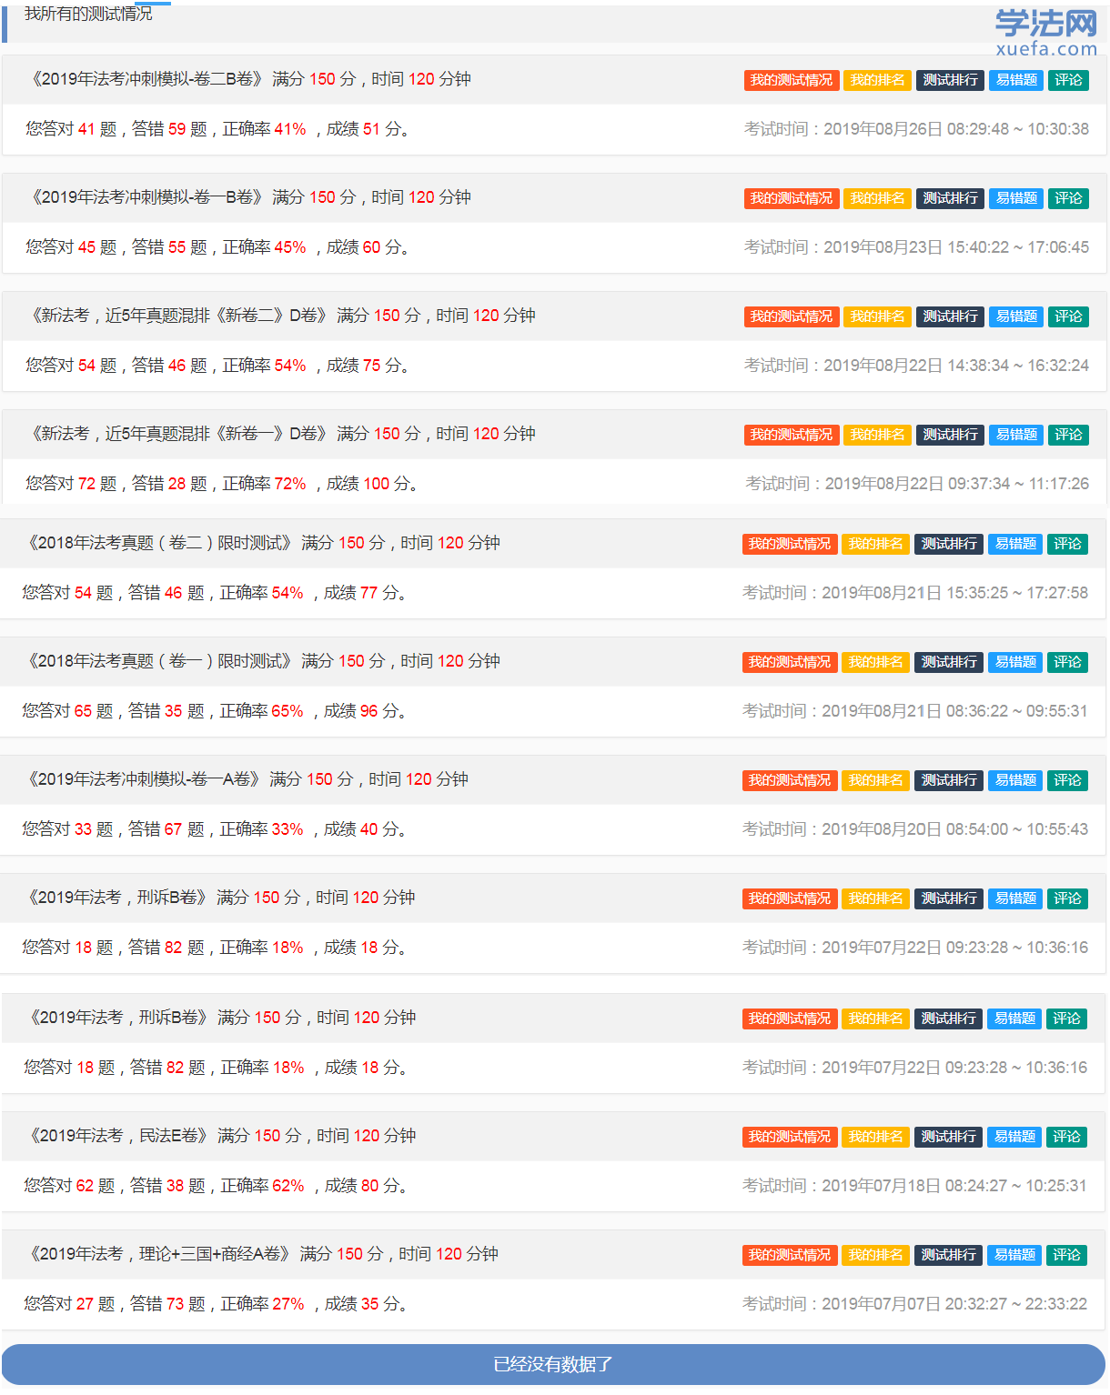
Task: Open 评论 for 2018年法考真题卷二
Action: pos(1067,544)
